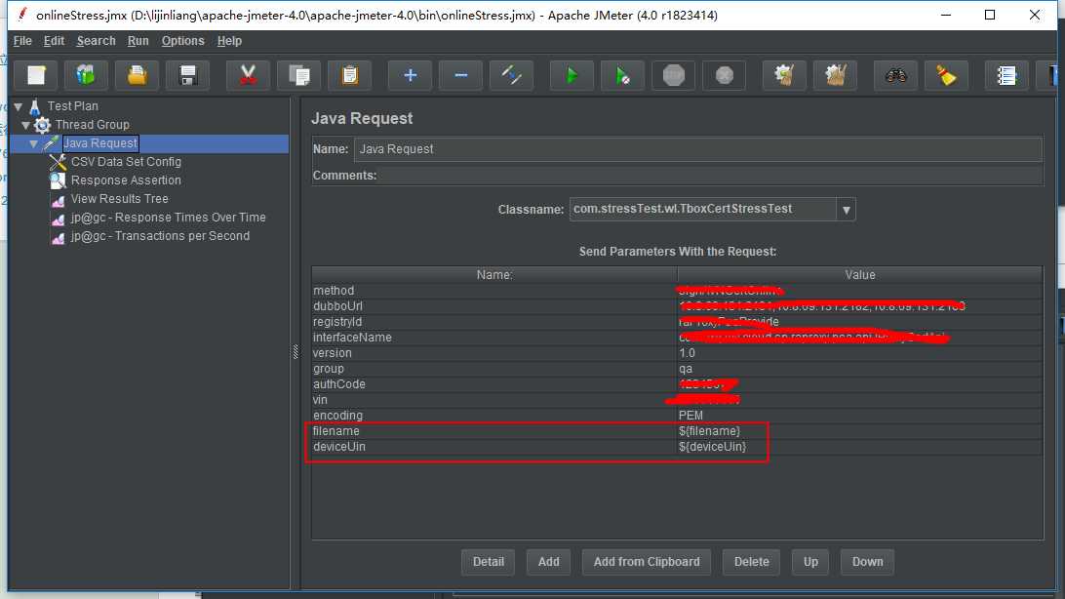Click the ${filename} value cell

click(x=860, y=431)
